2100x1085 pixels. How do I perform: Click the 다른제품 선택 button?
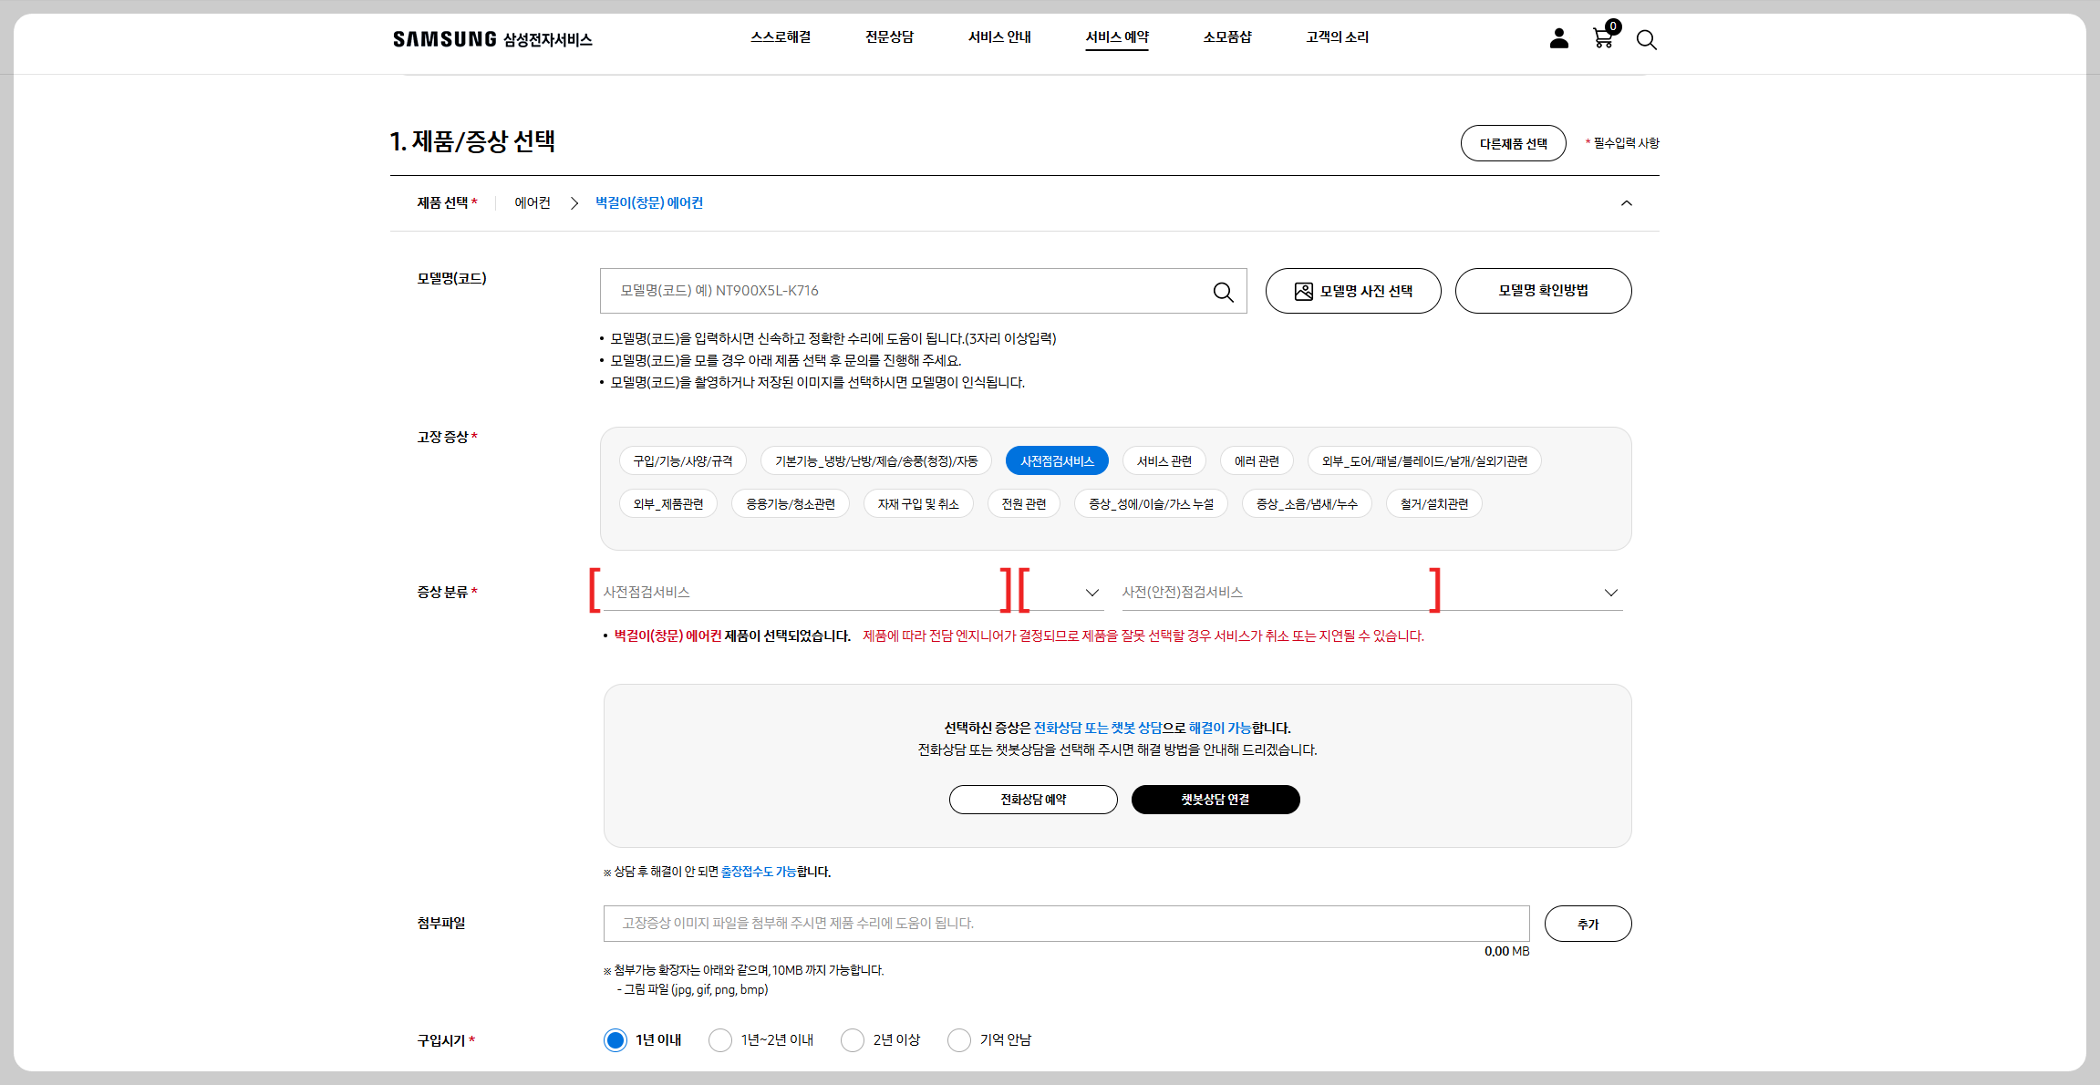click(1513, 144)
